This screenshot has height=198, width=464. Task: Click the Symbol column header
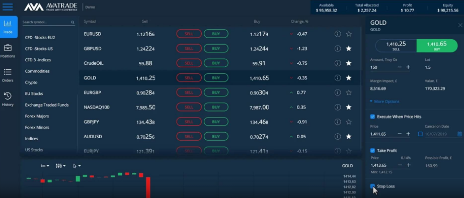tap(90, 22)
